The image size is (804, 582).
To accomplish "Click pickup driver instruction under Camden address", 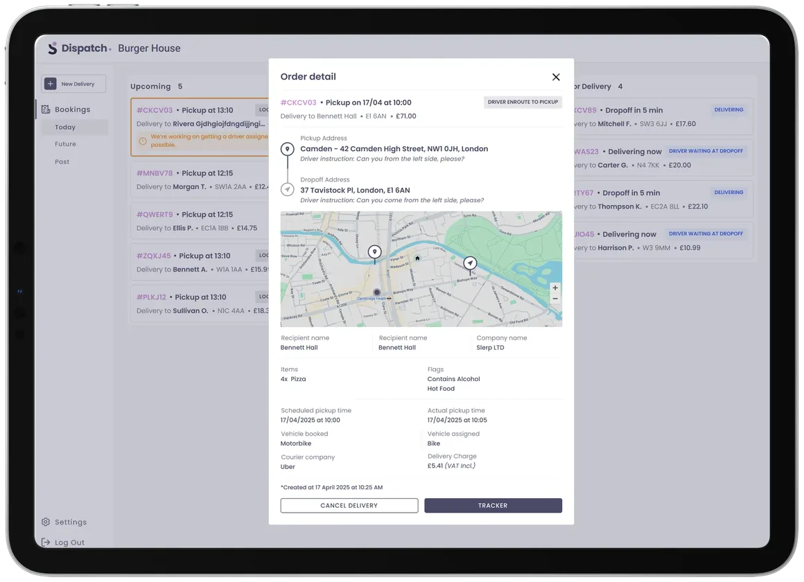I will 382,159.
